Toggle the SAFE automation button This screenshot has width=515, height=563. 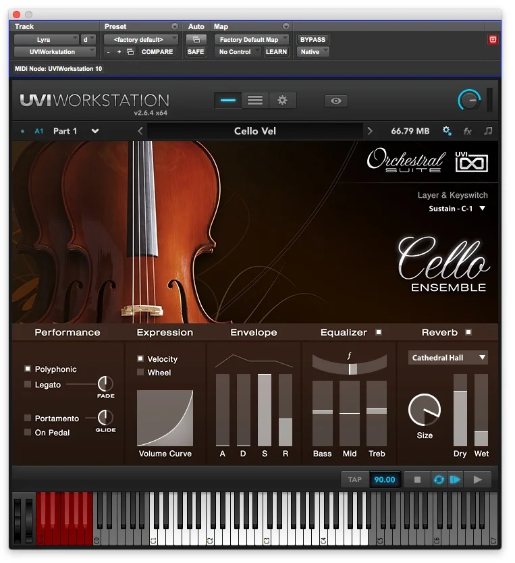[x=196, y=52]
